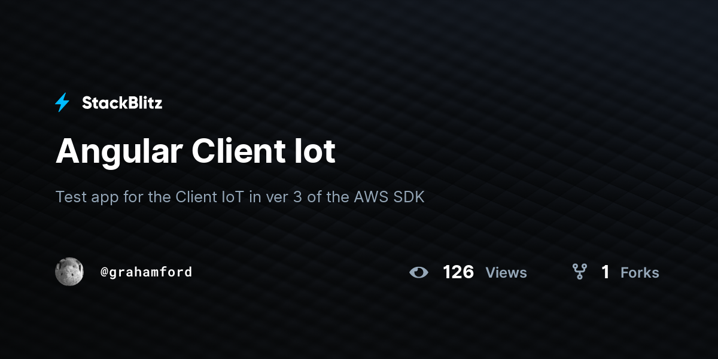
Task: Open the @grahamford username link
Action: coord(146,272)
